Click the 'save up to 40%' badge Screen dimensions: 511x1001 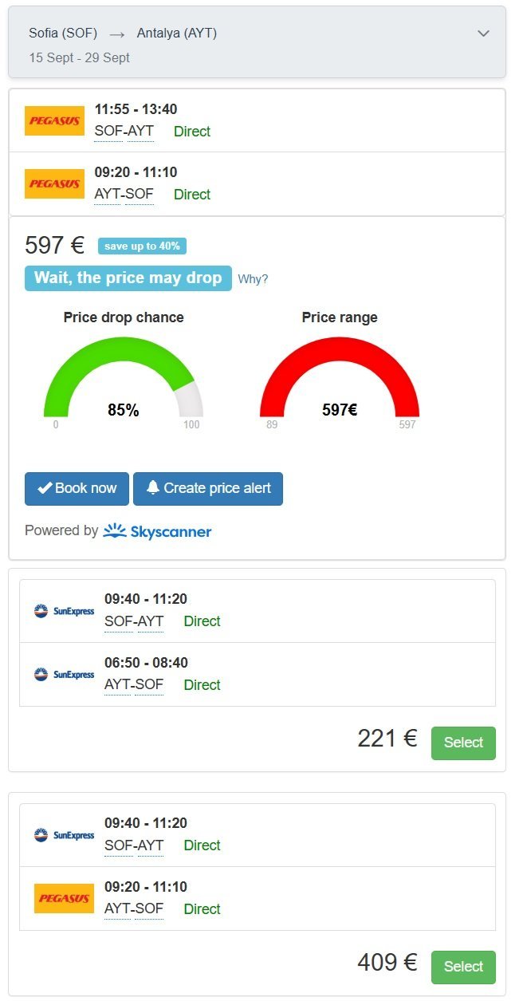(142, 246)
